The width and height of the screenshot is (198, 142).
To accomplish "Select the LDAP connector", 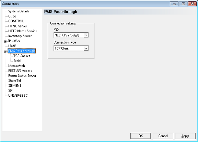I will (12, 46).
